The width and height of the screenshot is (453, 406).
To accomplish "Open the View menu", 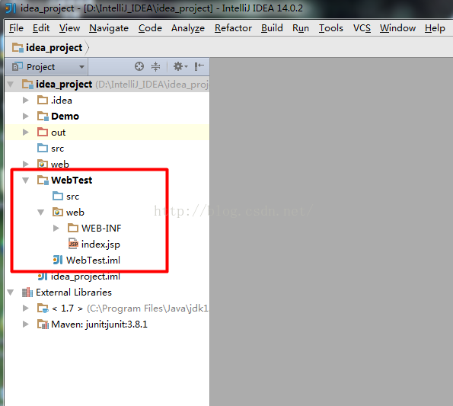I will (x=69, y=28).
